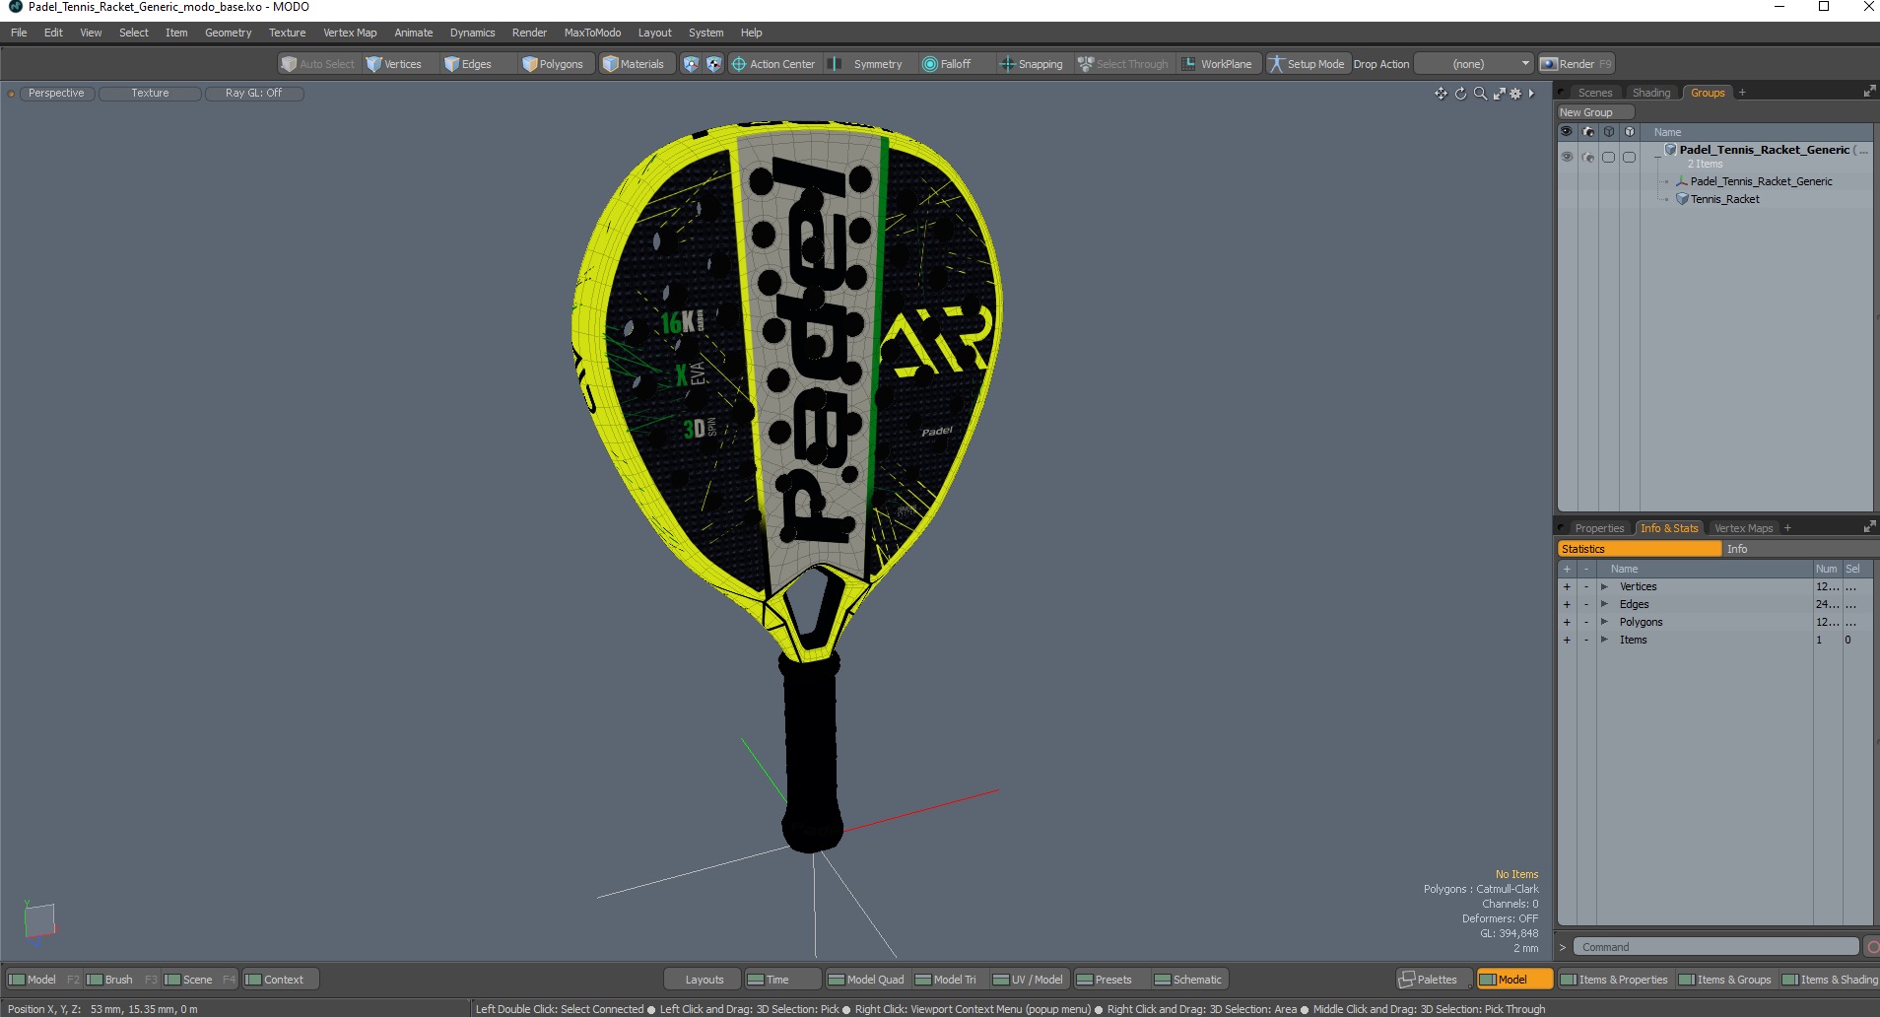Select the UV / Model layout

pos(1028,980)
